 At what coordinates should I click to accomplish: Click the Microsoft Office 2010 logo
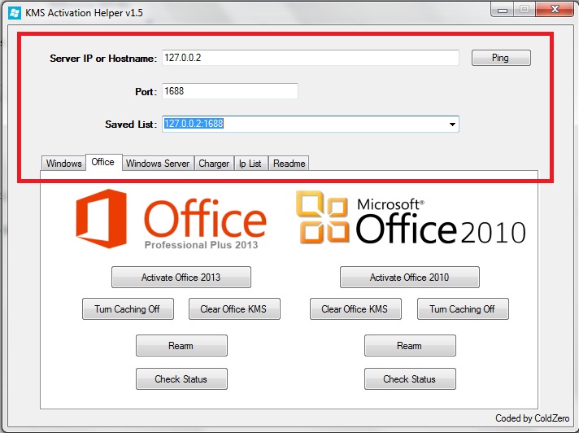pos(411,218)
